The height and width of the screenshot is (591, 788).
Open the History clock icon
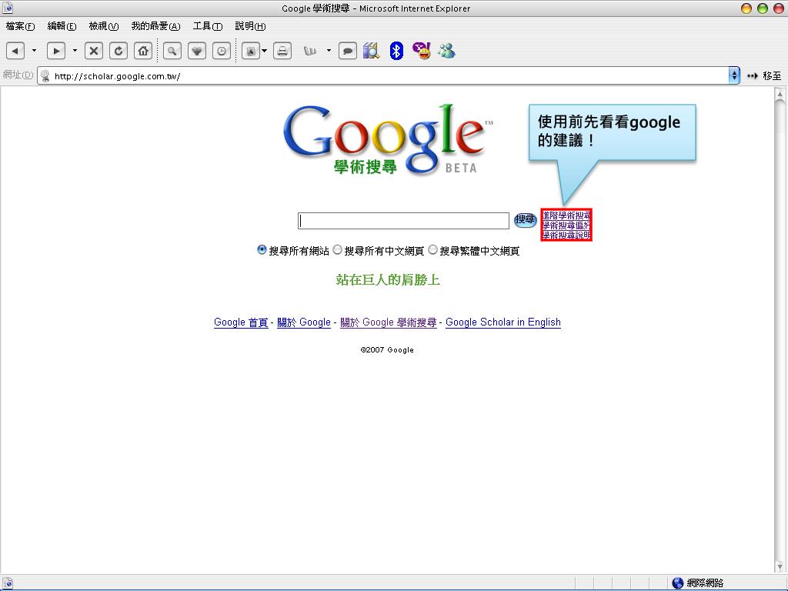coord(222,51)
